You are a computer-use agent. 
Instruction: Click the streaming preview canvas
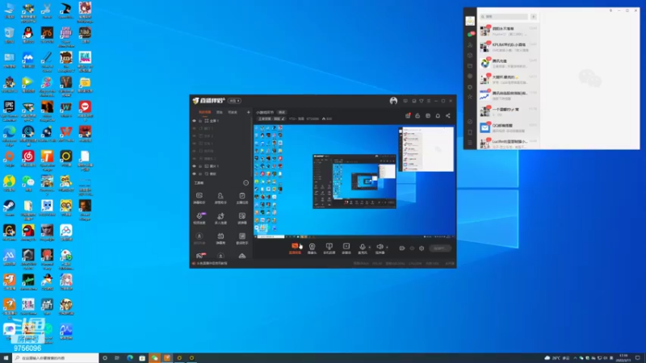coord(354,181)
